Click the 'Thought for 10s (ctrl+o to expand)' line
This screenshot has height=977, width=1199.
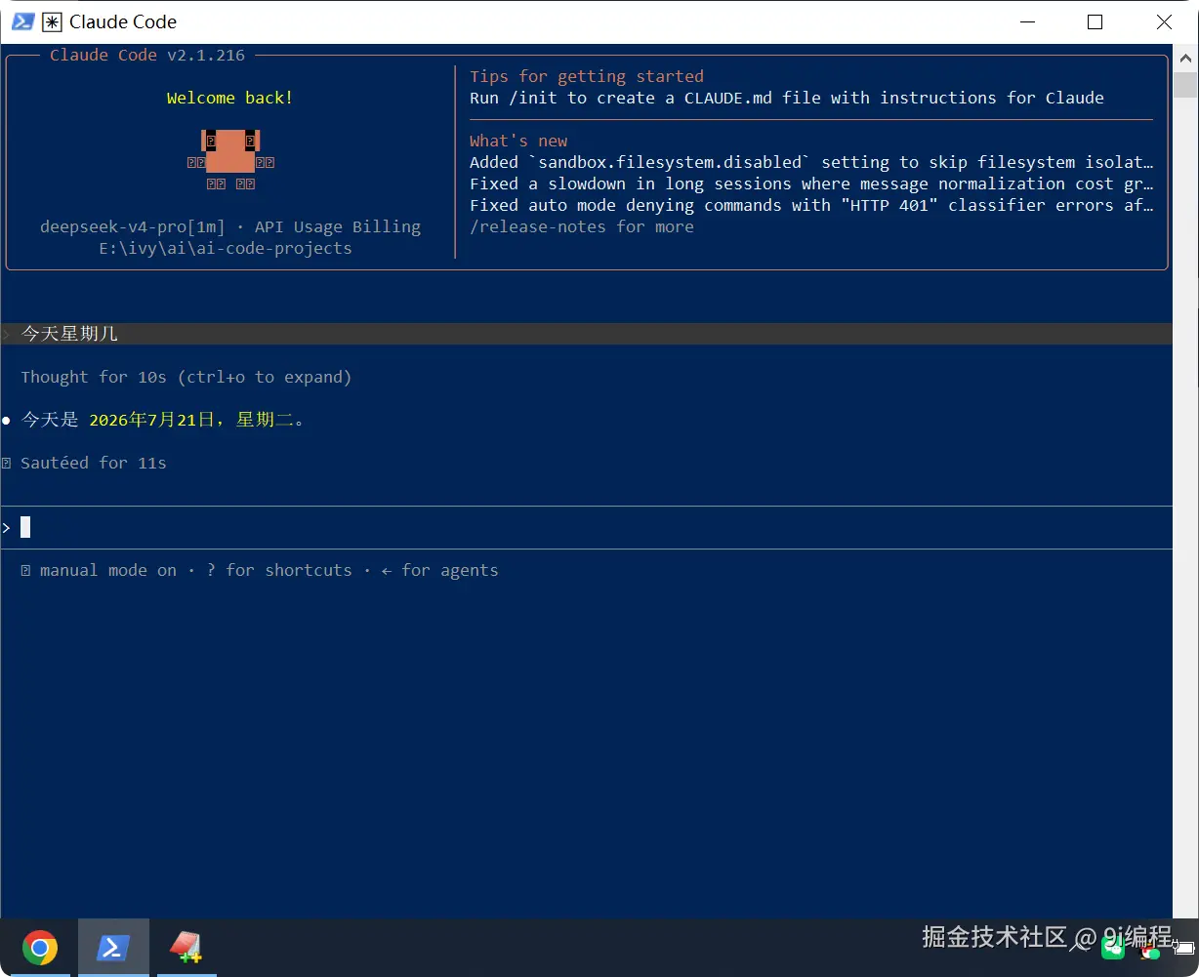coord(186,377)
